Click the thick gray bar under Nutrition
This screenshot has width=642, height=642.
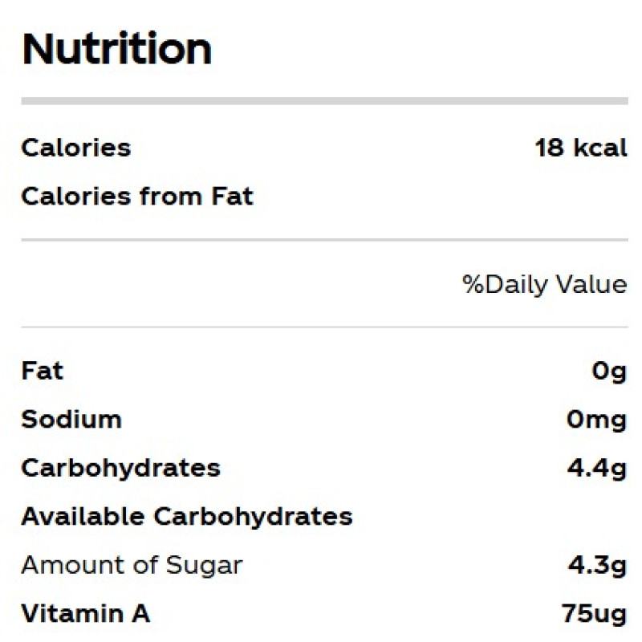(324, 101)
